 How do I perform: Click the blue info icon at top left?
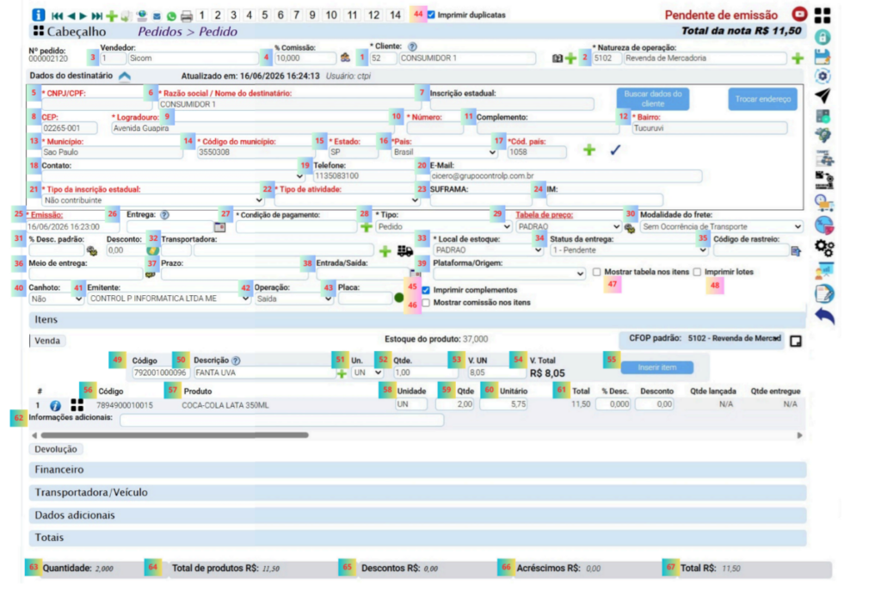38,15
